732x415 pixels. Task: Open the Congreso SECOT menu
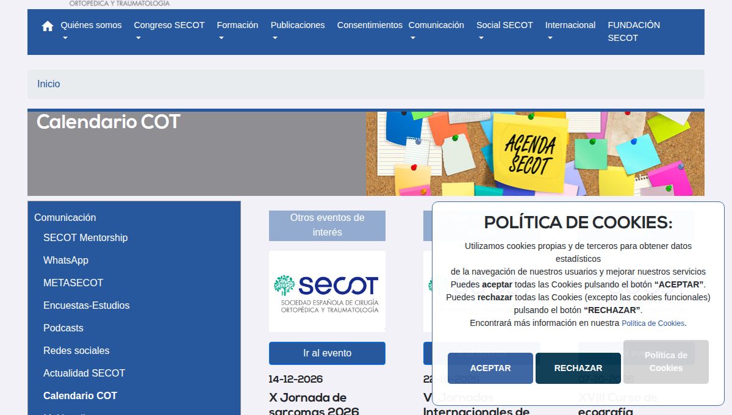169,25
